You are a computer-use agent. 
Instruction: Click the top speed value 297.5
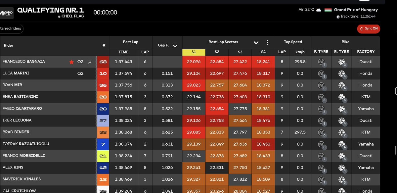pyautogui.click(x=300, y=132)
